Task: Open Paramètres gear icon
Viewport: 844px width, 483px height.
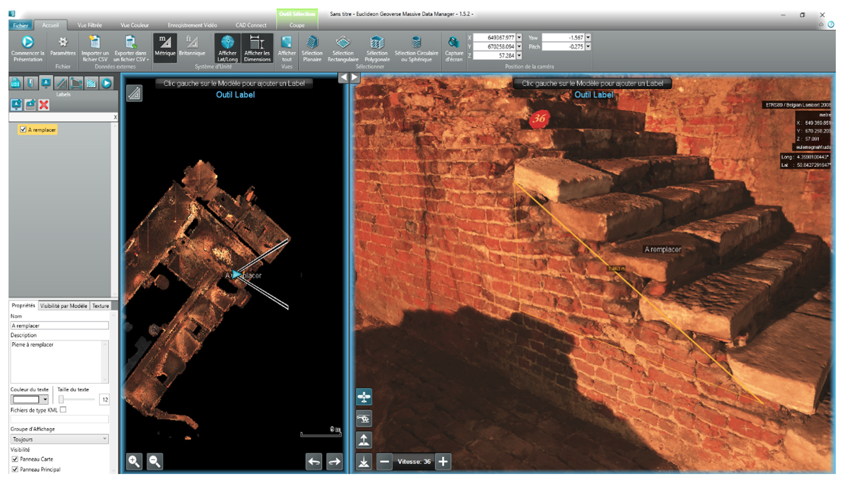Action: (63, 42)
